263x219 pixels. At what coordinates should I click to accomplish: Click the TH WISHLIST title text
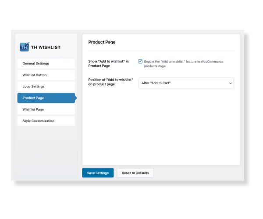pyautogui.click(x=46, y=47)
